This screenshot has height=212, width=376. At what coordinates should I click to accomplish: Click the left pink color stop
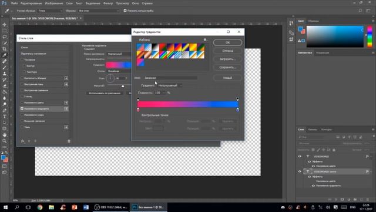[x=138, y=110]
